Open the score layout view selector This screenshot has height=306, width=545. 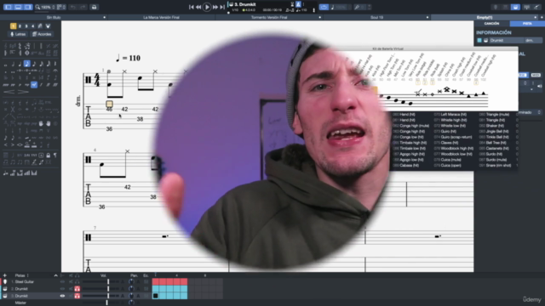click(x=61, y=7)
